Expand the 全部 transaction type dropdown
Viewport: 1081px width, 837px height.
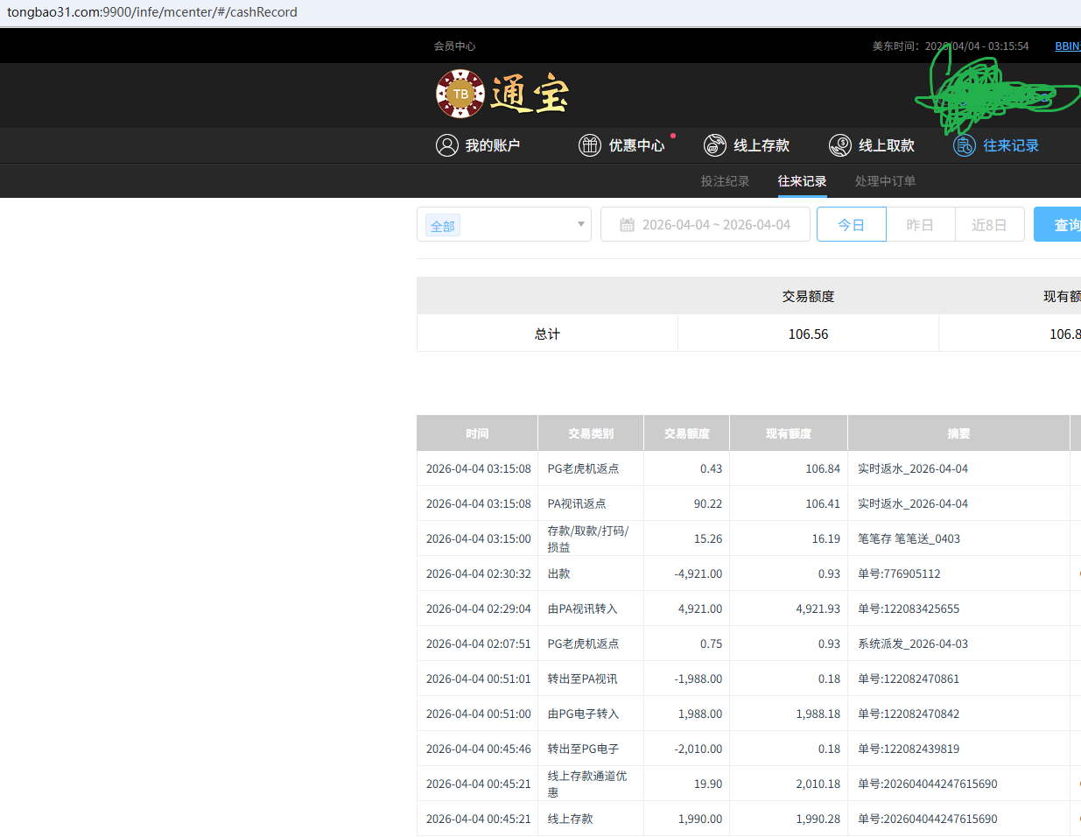pos(579,224)
